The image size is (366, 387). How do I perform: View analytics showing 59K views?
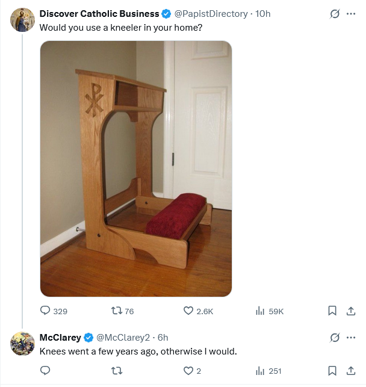tap(270, 311)
